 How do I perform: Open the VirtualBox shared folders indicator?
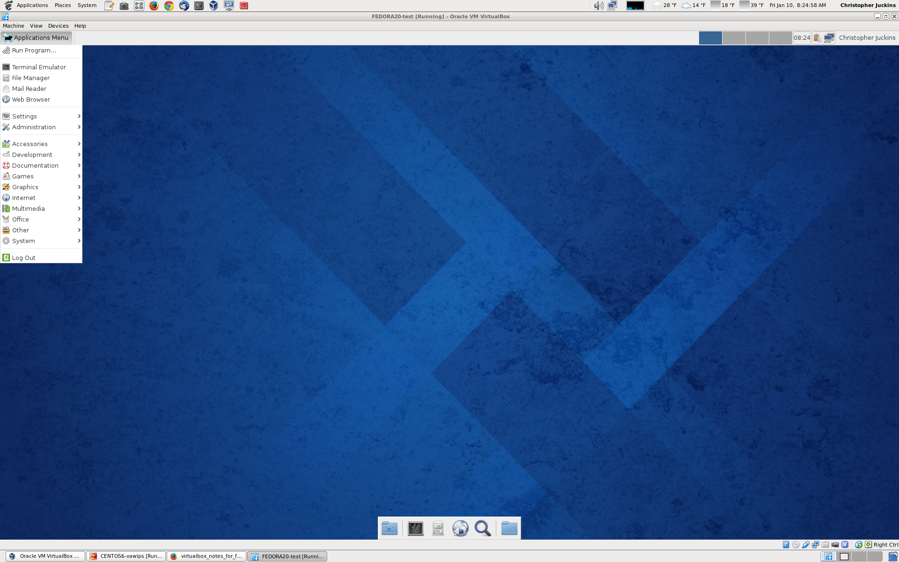pos(825,545)
